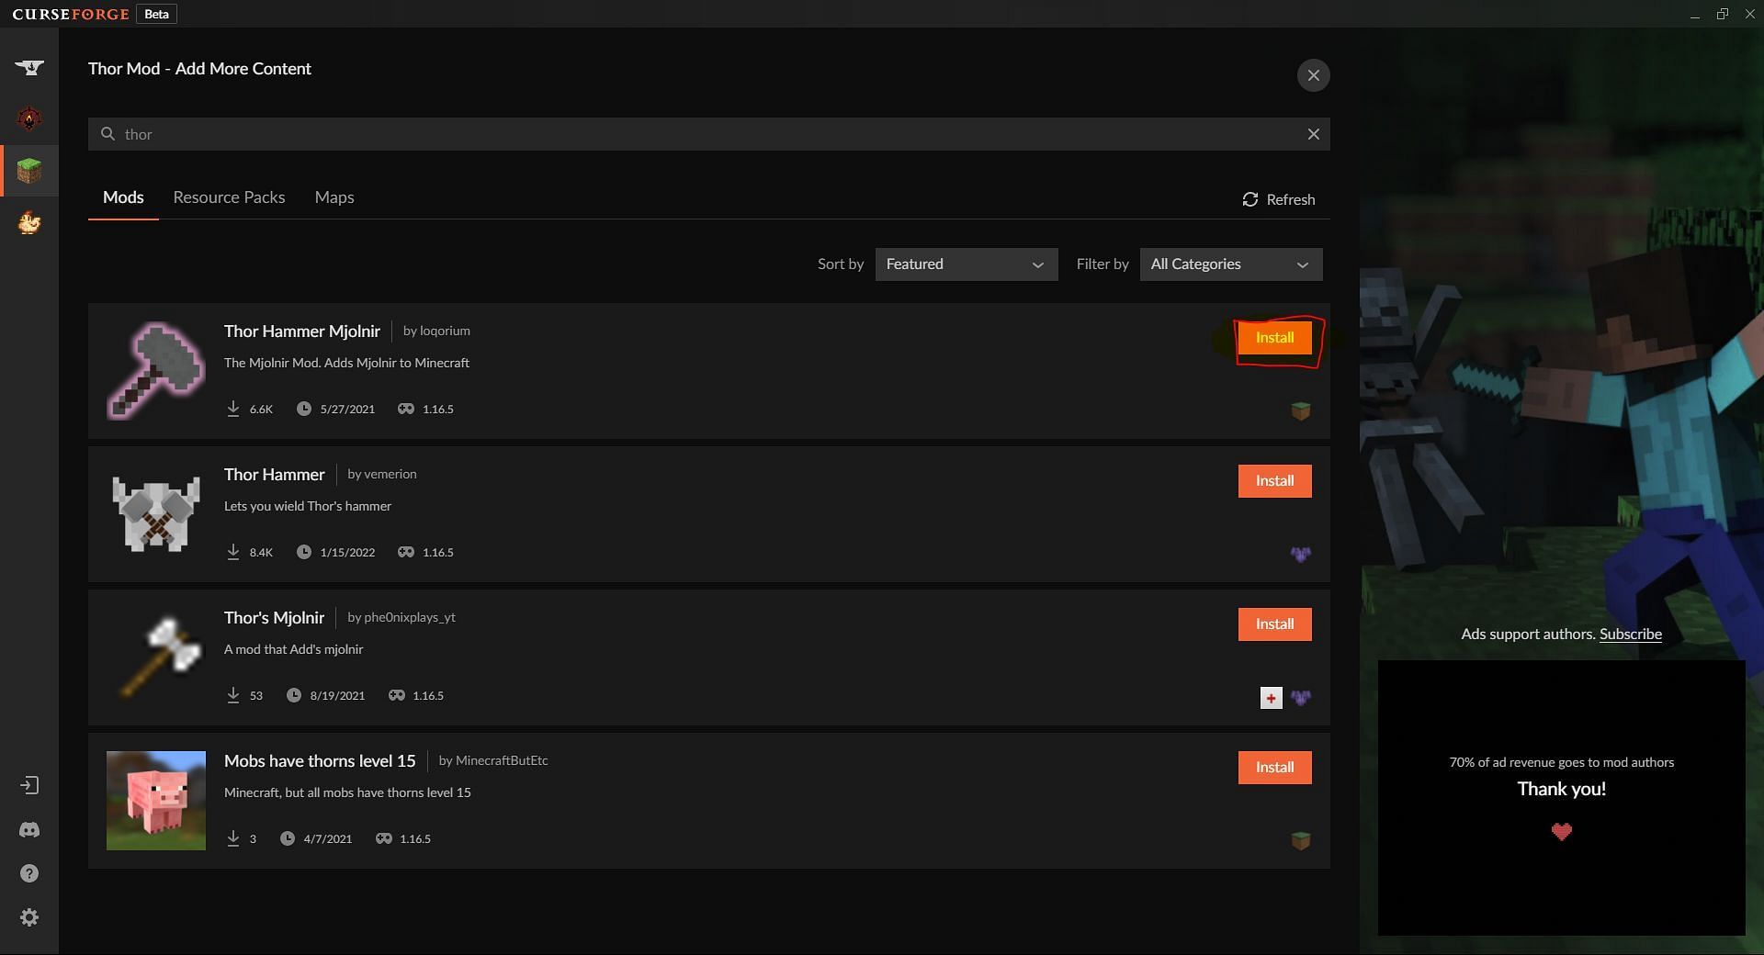Click author name loqorium

[x=445, y=331]
